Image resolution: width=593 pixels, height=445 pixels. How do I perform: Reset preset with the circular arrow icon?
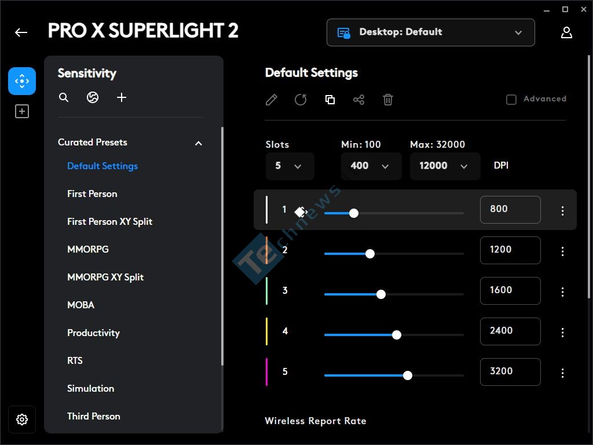(301, 100)
